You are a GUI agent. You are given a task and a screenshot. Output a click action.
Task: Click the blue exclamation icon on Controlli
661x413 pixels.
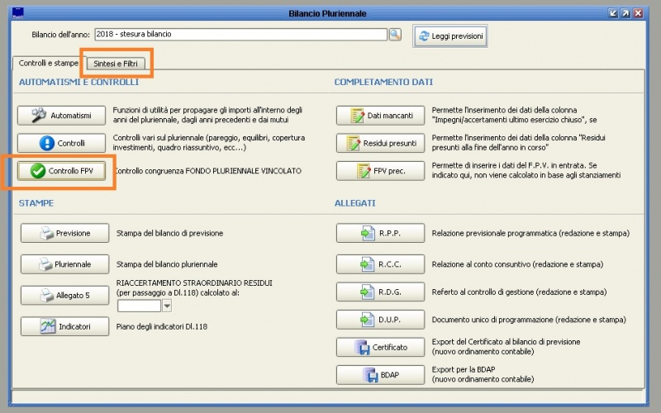pos(47,143)
